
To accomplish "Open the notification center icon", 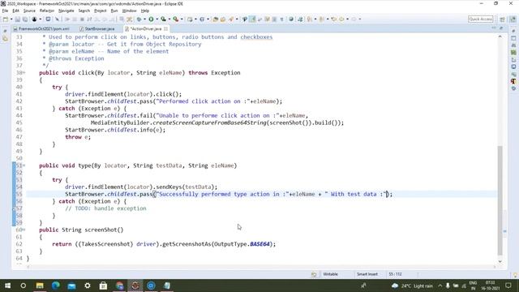I will [x=508, y=286].
